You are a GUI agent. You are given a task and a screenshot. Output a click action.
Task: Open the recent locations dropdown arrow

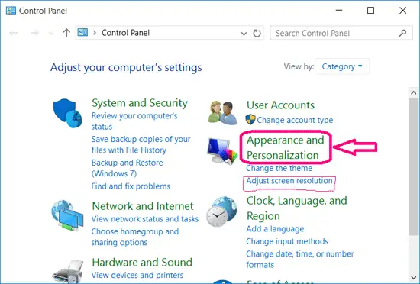click(50, 34)
